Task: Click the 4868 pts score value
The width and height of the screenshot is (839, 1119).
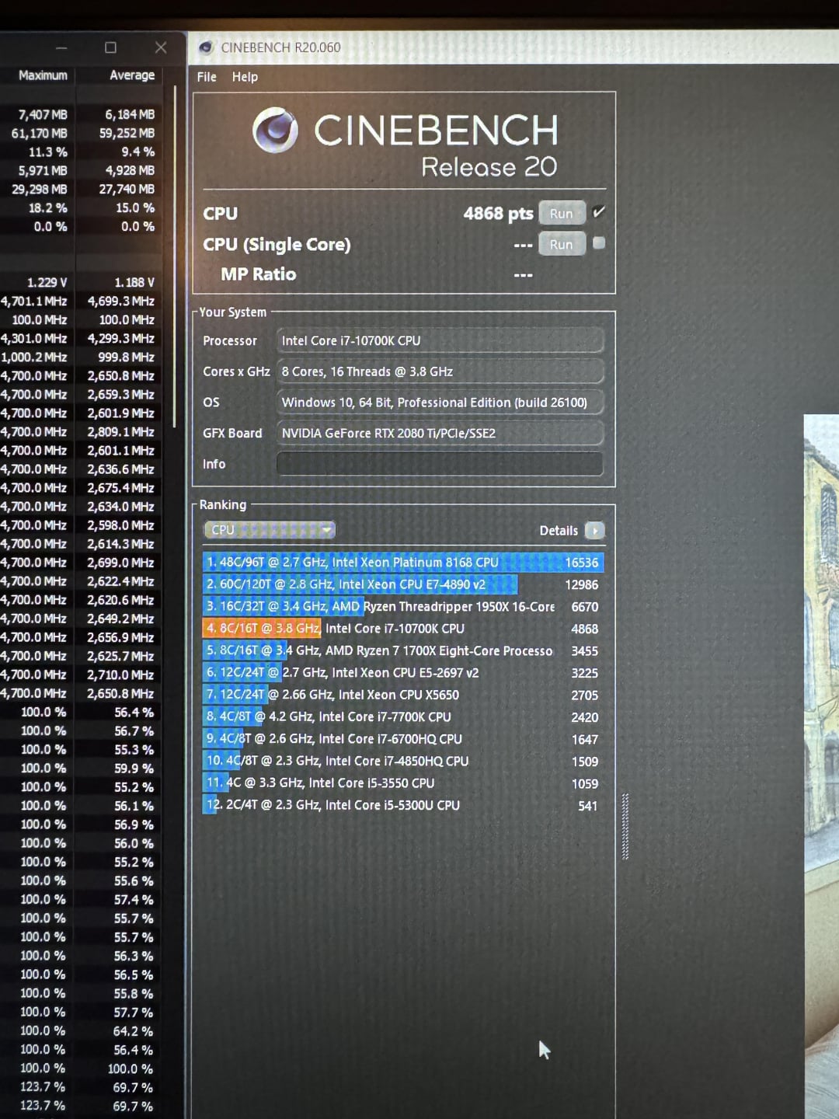Action: tap(498, 214)
